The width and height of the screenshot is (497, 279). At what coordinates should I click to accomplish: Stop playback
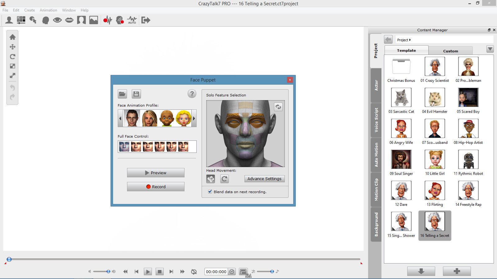click(x=160, y=272)
